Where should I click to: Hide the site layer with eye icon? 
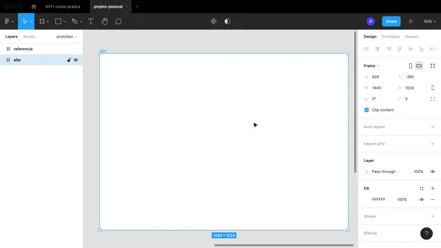coord(76,60)
